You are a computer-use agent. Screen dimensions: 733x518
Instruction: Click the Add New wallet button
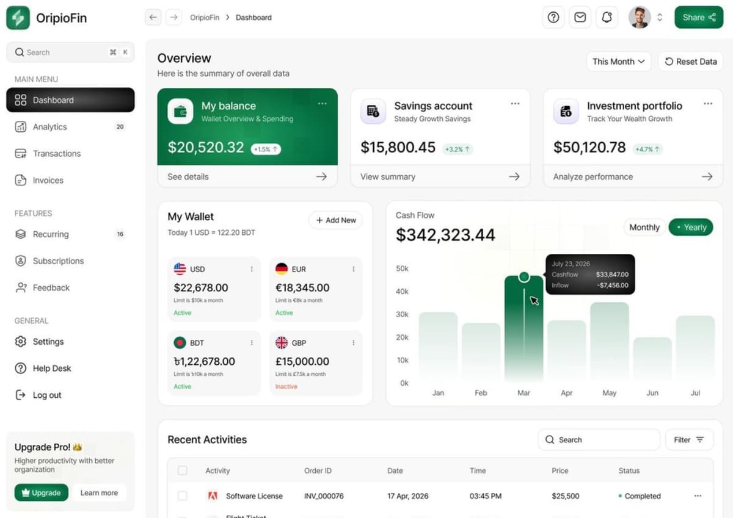point(335,220)
